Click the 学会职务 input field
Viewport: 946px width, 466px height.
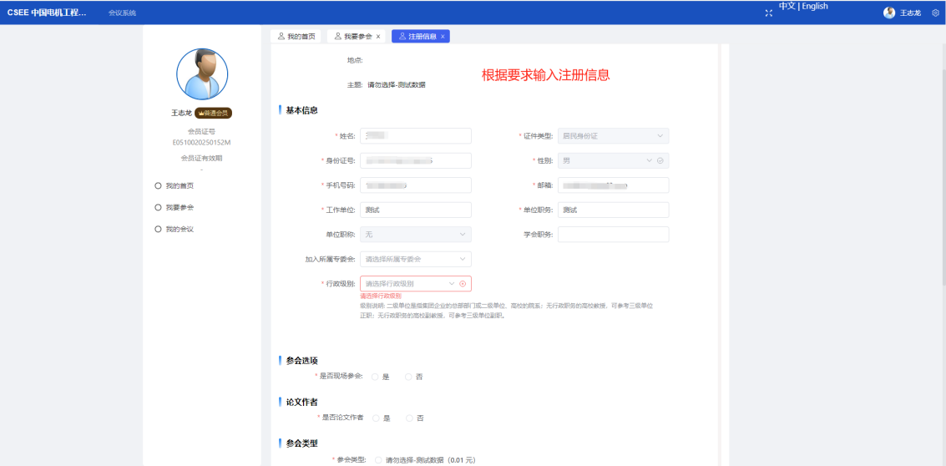pyautogui.click(x=613, y=235)
